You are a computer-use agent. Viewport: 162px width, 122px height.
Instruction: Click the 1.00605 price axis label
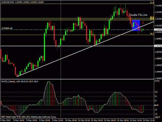coord(158,59)
